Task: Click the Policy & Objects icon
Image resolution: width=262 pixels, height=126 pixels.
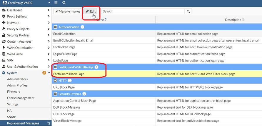Action: [x=4, y=29]
